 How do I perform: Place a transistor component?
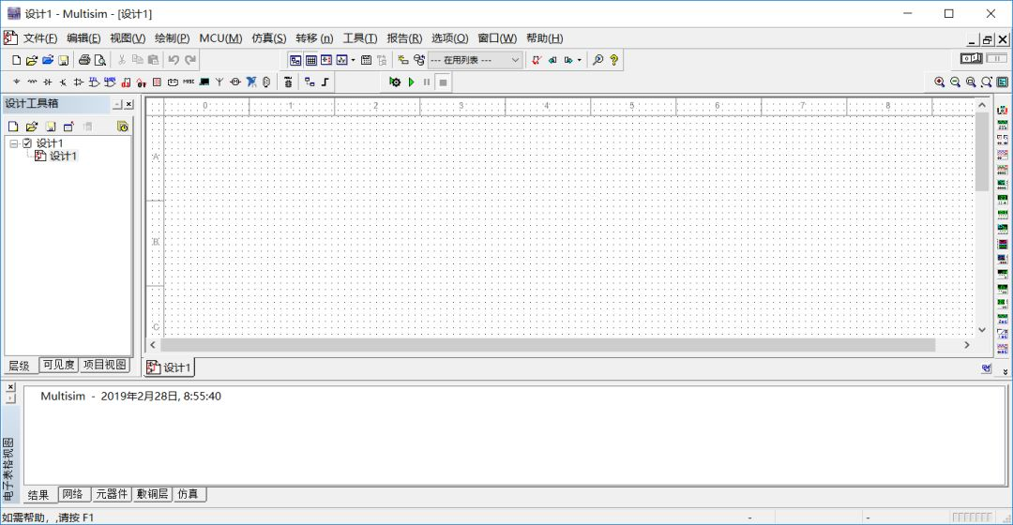coord(64,82)
